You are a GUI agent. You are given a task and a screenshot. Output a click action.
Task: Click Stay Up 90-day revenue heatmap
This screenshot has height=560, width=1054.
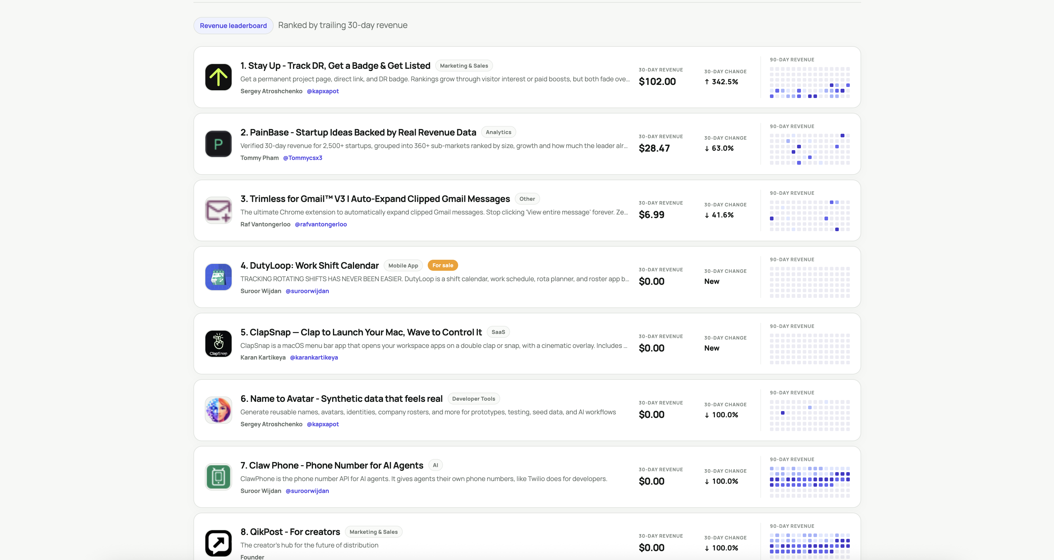click(810, 83)
